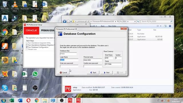Click the Windows Start button

[x=3, y=100]
